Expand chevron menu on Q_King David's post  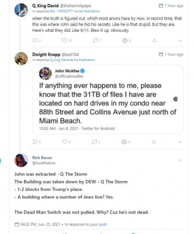pyautogui.click(x=180, y=41)
